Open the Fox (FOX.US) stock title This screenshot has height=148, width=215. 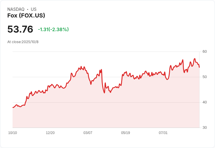(x=26, y=16)
